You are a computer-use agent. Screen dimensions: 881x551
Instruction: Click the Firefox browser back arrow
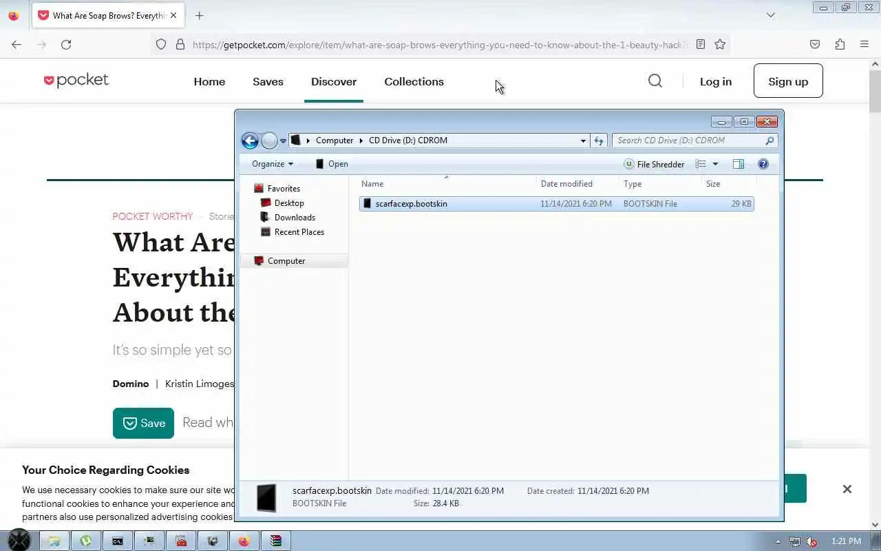pyautogui.click(x=17, y=45)
